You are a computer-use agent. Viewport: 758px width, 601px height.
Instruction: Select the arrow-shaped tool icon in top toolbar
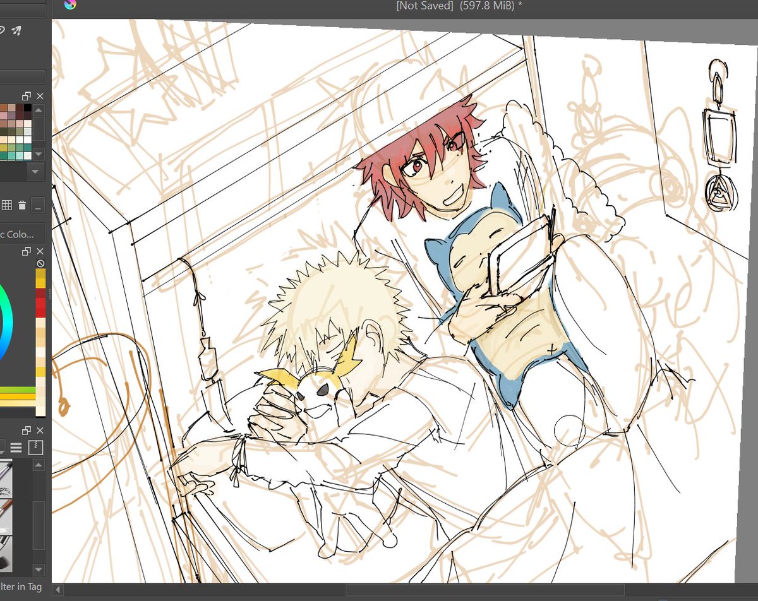pyautogui.click(x=17, y=30)
